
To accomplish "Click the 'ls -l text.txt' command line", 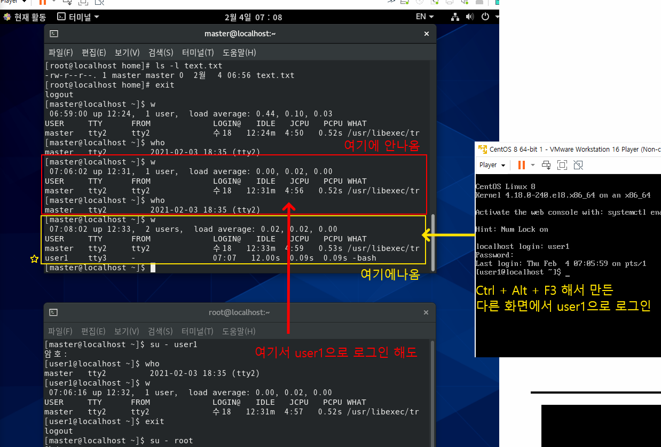I will (x=133, y=66).
